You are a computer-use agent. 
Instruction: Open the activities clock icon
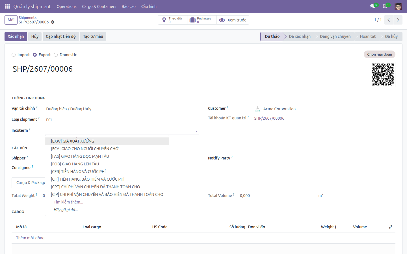[x=385, y=6]
